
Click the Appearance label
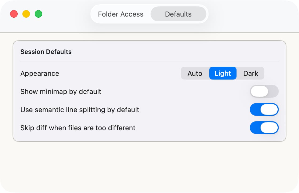(40, 73)
